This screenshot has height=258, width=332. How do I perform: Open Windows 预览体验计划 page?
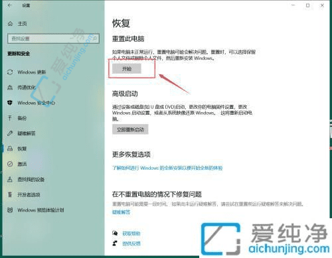41,210
